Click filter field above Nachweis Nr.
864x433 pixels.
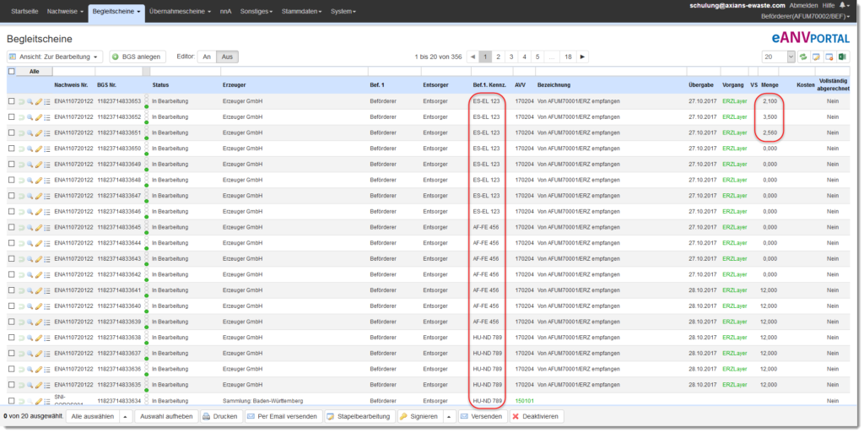point(74,71)
